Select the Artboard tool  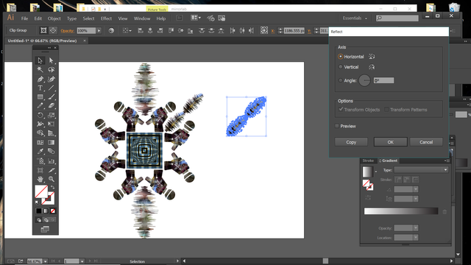[x=40, y=170]
